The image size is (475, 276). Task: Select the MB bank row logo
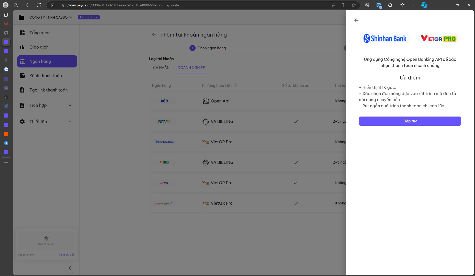[164, 183]
